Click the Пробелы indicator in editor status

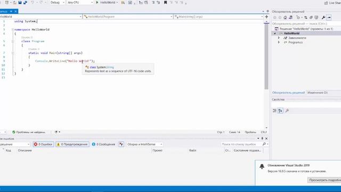tap(250, 132)
